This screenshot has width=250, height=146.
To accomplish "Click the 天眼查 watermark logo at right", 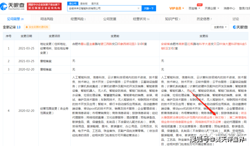I will pos(240,27).
